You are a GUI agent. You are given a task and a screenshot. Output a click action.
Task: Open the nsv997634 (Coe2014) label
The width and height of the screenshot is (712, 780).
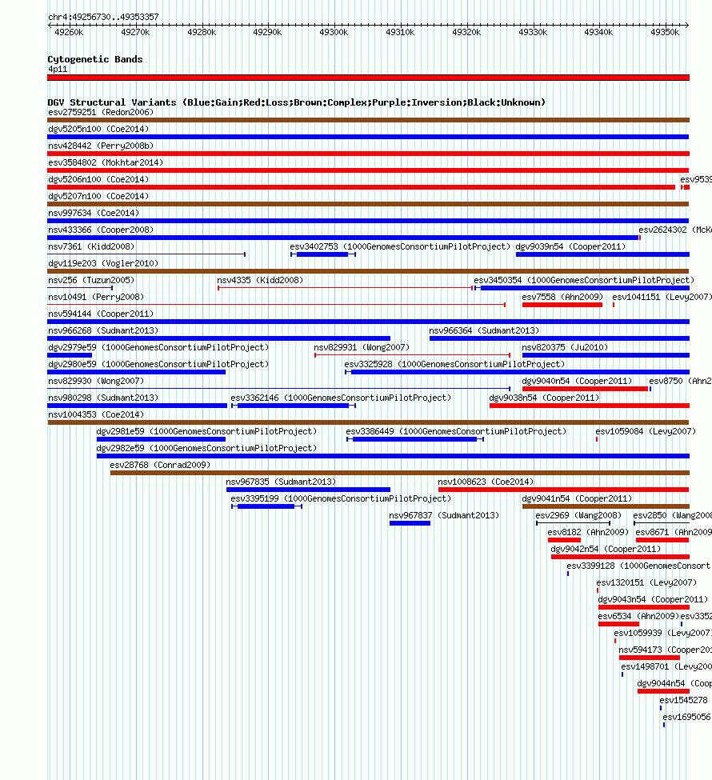94,213
